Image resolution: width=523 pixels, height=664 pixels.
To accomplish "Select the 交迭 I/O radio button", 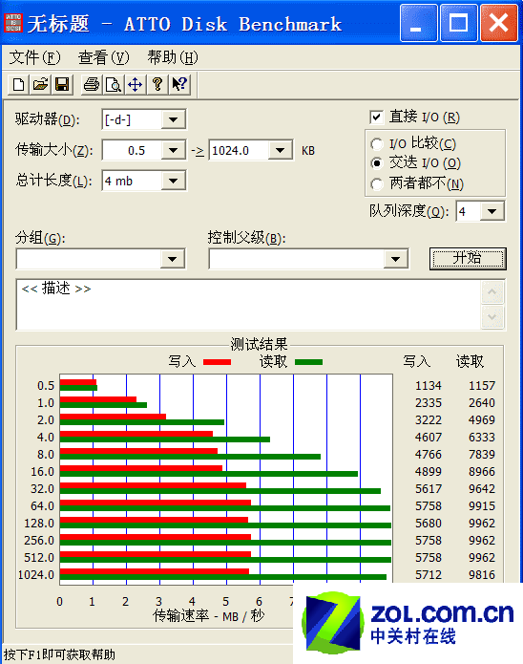I will point(376,163).
